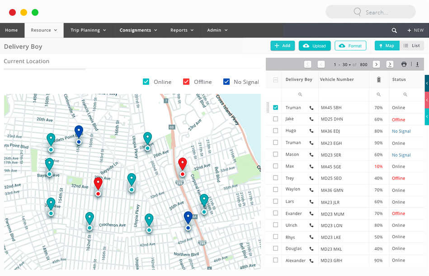Jump to first page of results
This screenshot has height=276, width=429.
(308, 64)
